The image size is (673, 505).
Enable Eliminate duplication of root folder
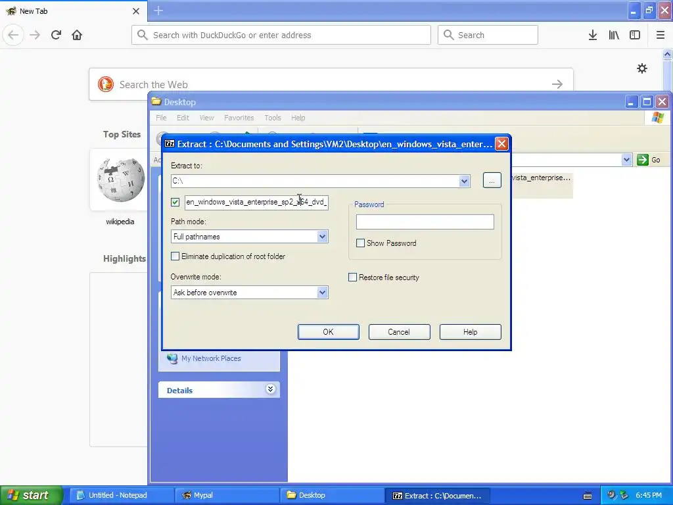175,256
